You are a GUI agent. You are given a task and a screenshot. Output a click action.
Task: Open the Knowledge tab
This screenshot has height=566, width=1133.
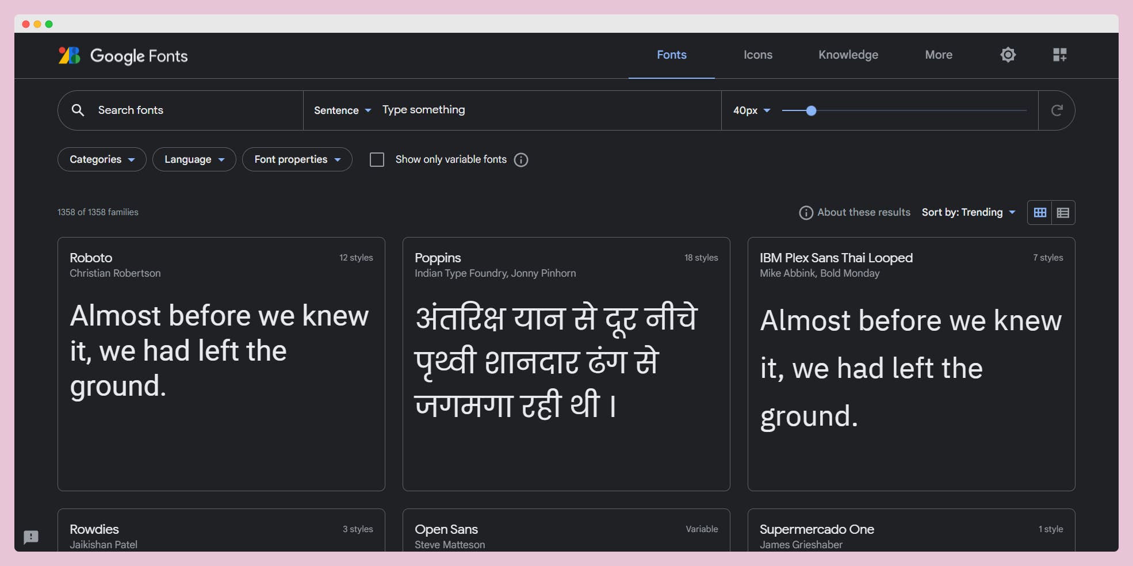848,55
